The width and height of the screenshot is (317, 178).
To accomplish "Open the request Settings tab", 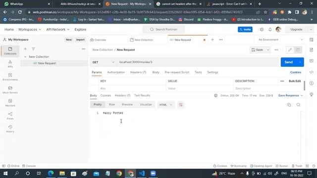I will point(212,72).
